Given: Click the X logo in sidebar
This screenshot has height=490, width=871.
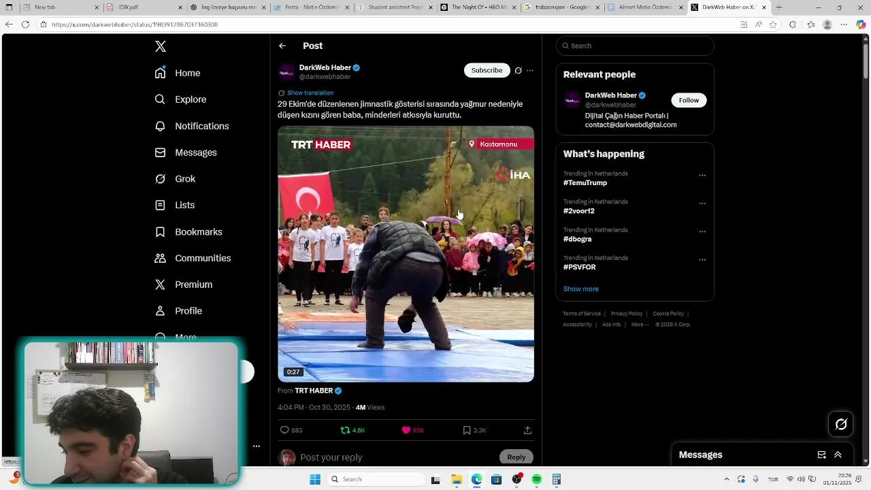Looking at the screenshot, I should (x=161, y=46).
